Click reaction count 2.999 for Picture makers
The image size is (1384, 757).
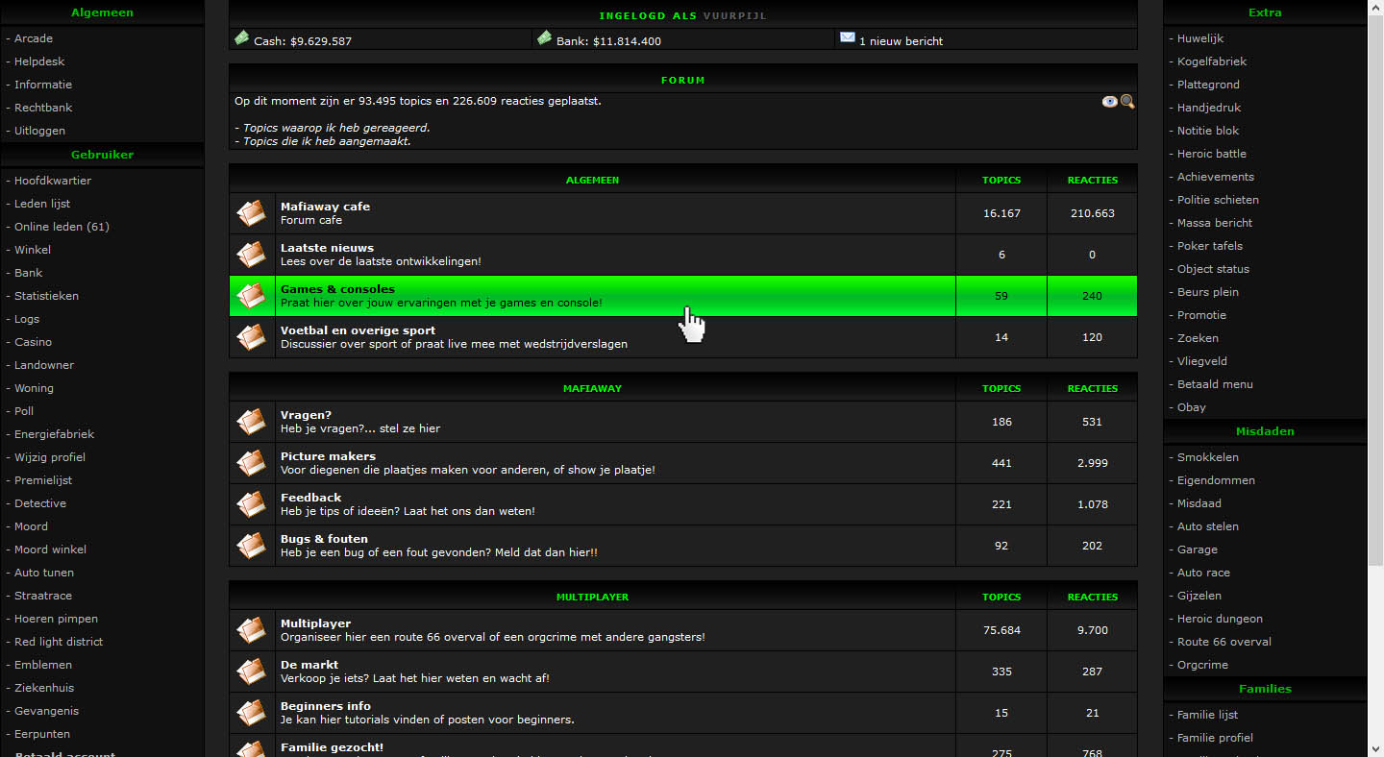click(1093, 463)
